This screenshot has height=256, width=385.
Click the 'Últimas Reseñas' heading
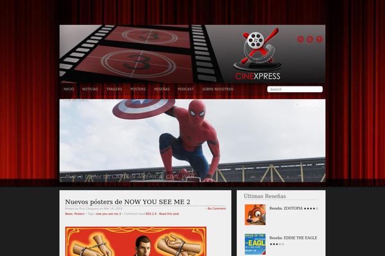(x=264, y=196)
